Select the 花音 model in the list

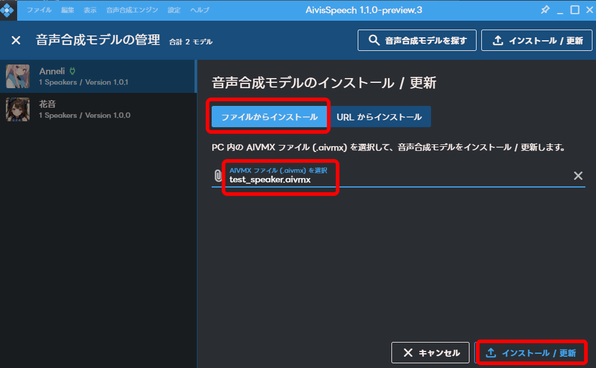[98, 109]
